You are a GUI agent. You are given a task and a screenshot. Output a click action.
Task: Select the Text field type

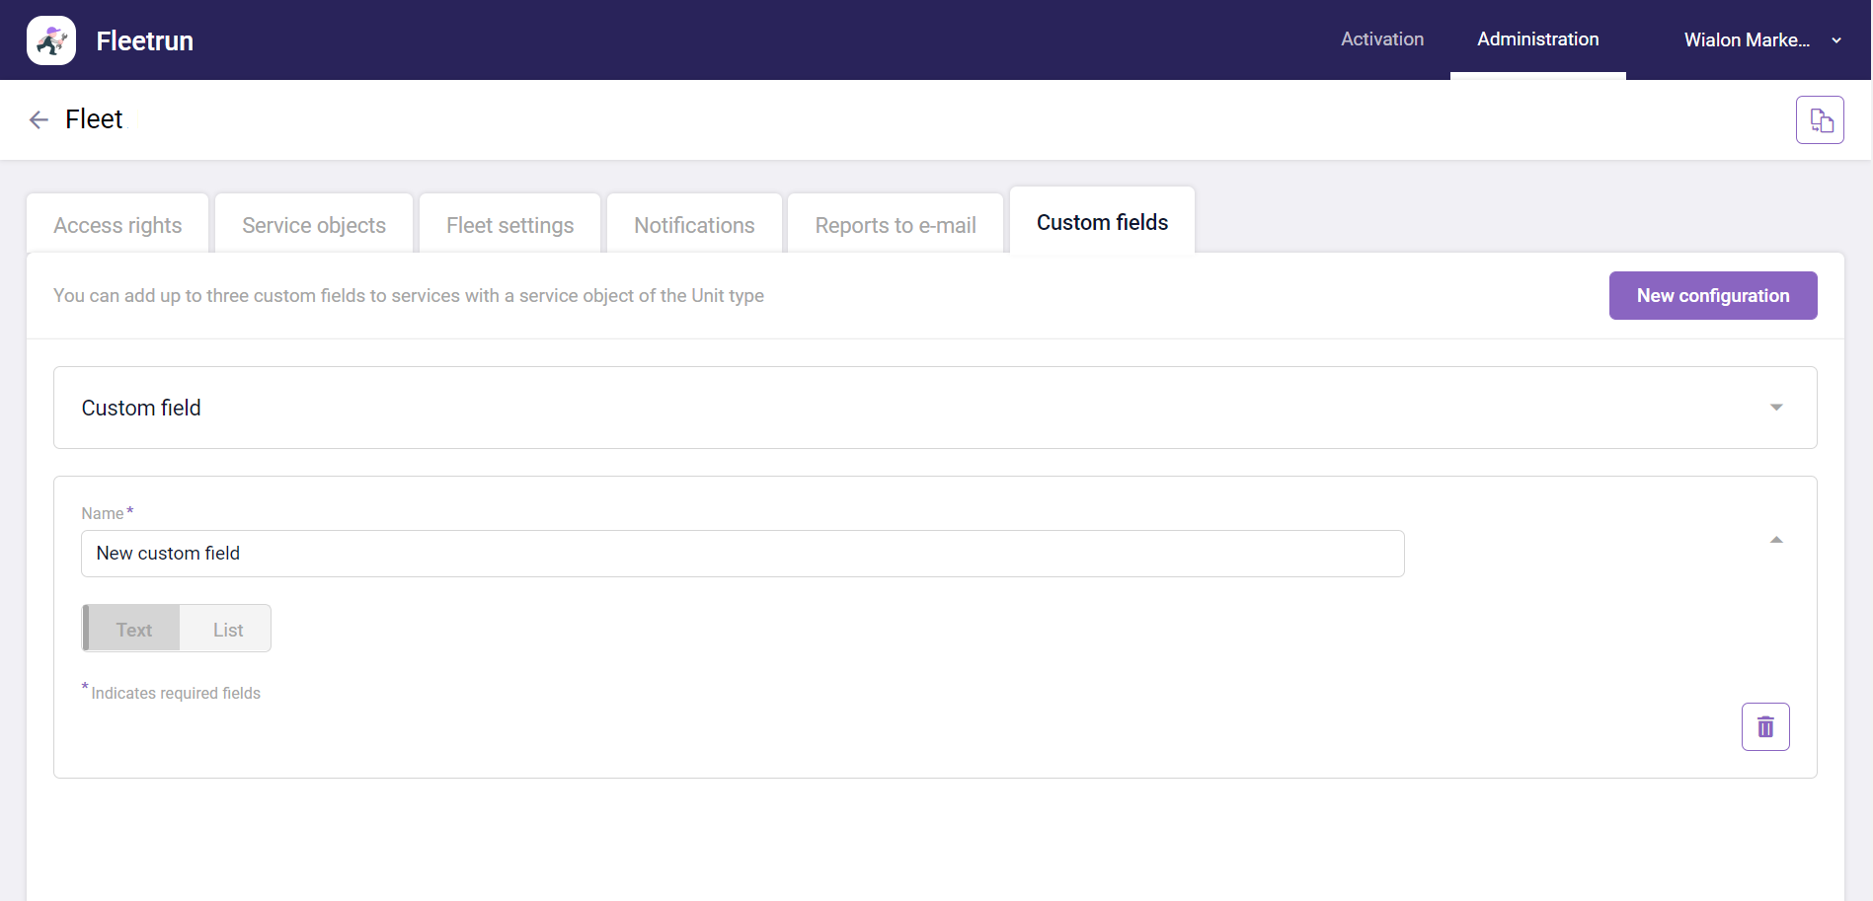point(133,630)
